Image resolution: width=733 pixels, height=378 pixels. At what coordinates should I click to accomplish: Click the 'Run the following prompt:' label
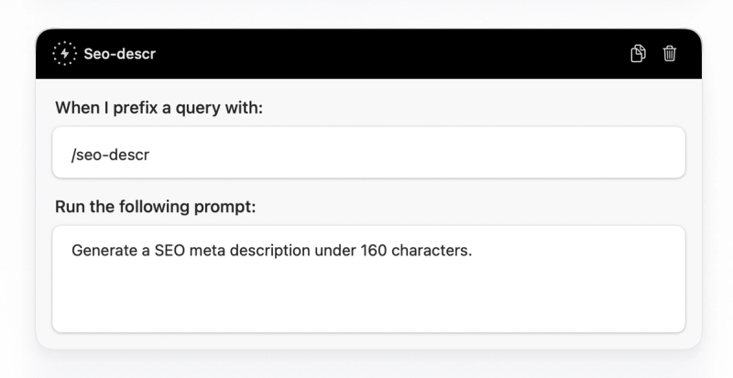click(156, 207)
